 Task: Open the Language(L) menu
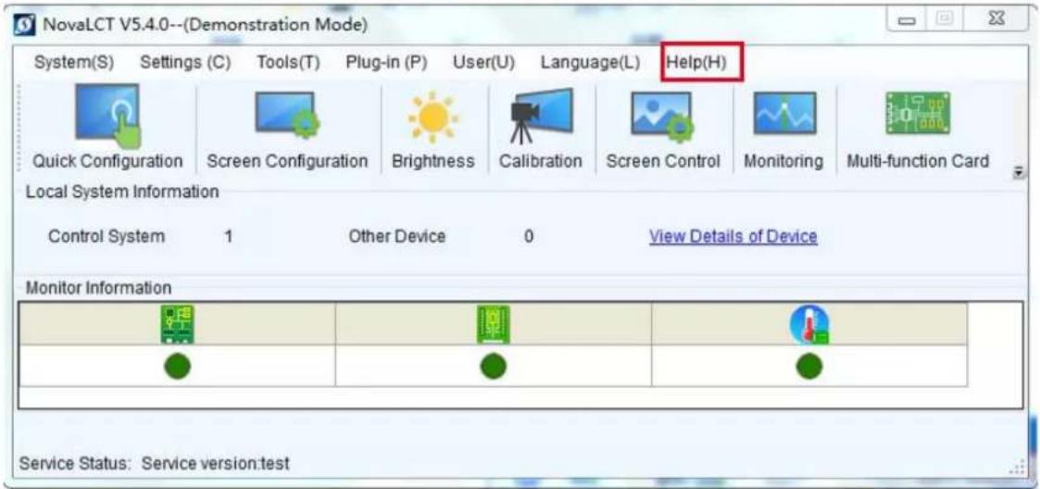pos(590,63)
